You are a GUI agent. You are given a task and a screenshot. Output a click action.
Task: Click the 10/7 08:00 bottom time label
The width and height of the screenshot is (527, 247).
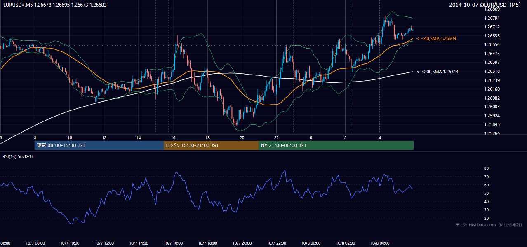[35, 243]
